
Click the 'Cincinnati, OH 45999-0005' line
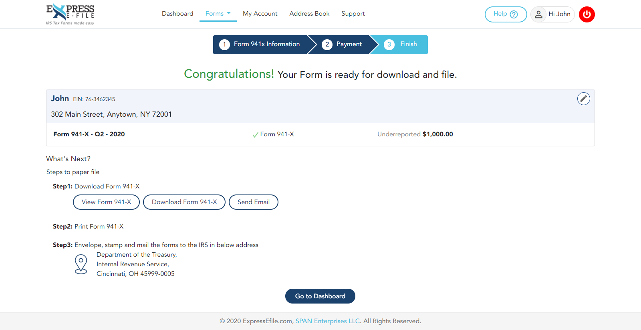click(x=135, y=274)
